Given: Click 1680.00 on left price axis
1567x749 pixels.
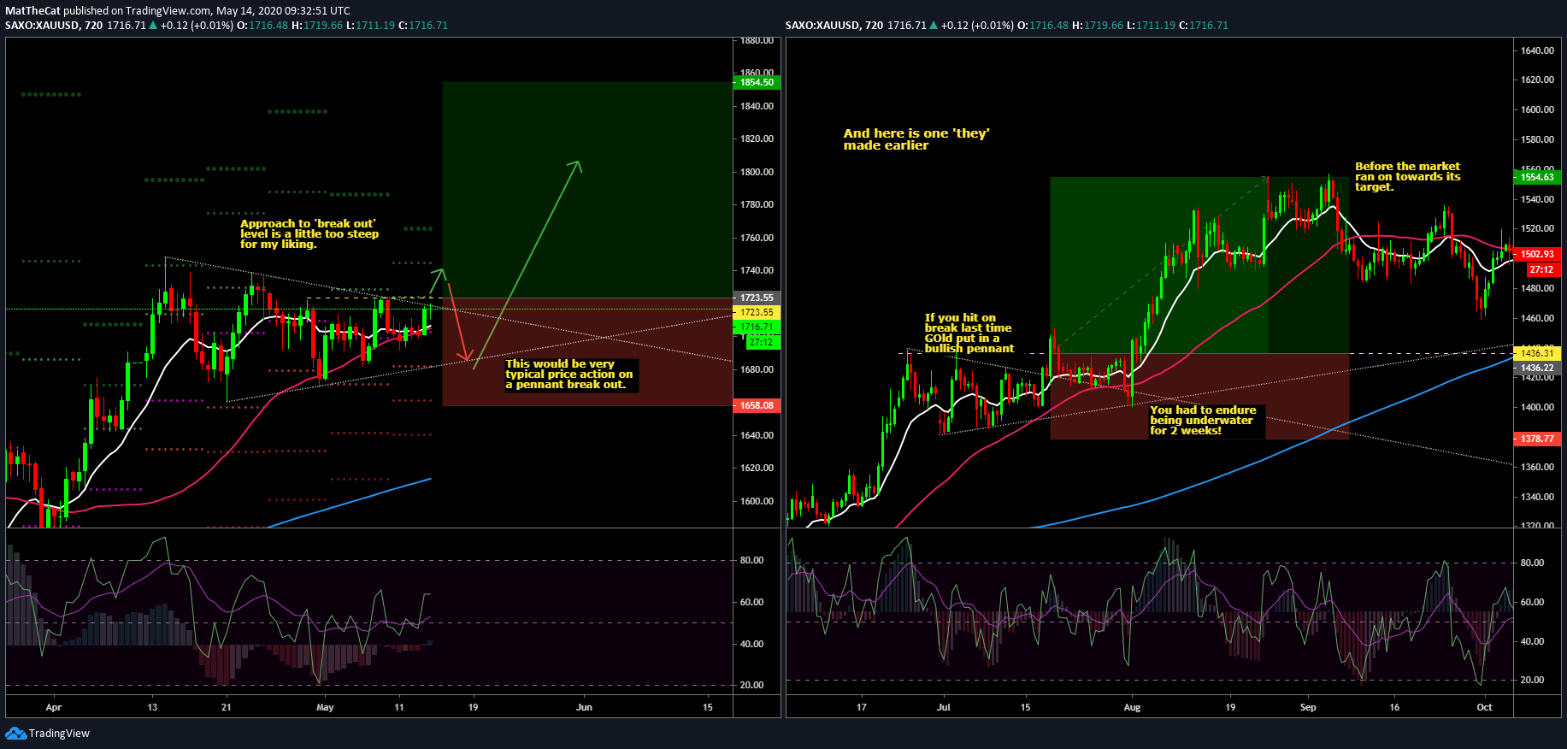Looking at the screenshot, I should click(757, 369).
